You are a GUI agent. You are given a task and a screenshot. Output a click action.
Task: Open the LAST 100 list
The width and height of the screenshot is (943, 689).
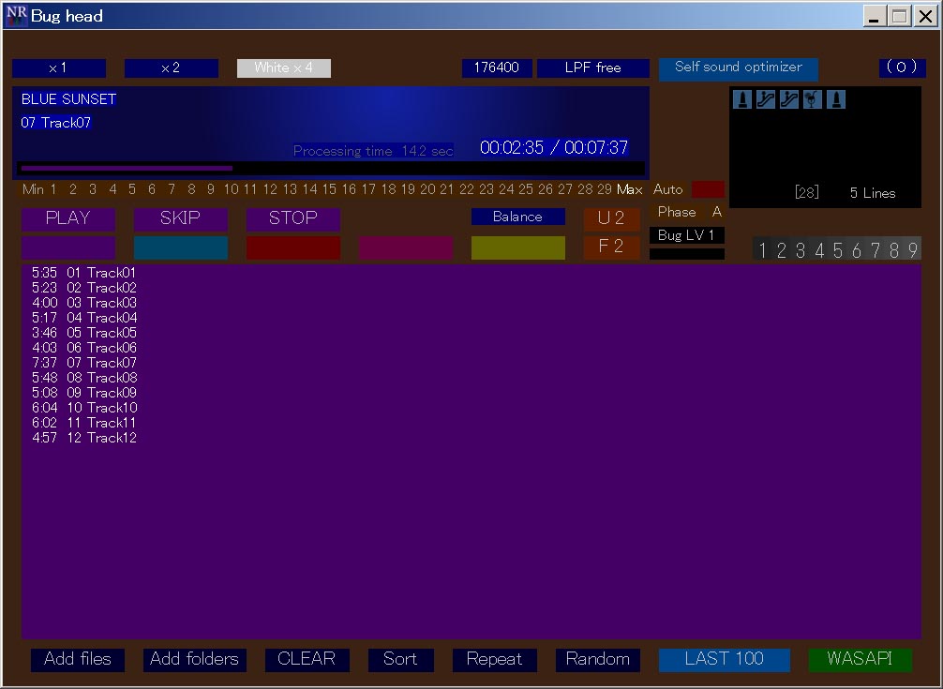click(x=724, y=659)
